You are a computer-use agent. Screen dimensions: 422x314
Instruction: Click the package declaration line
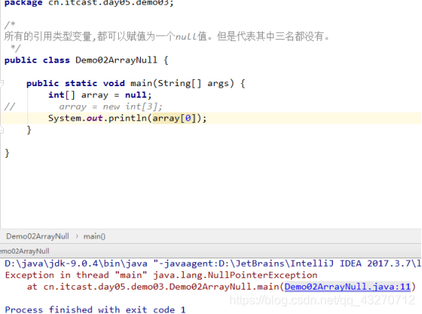pyautogui.click(x=89, y=3)
